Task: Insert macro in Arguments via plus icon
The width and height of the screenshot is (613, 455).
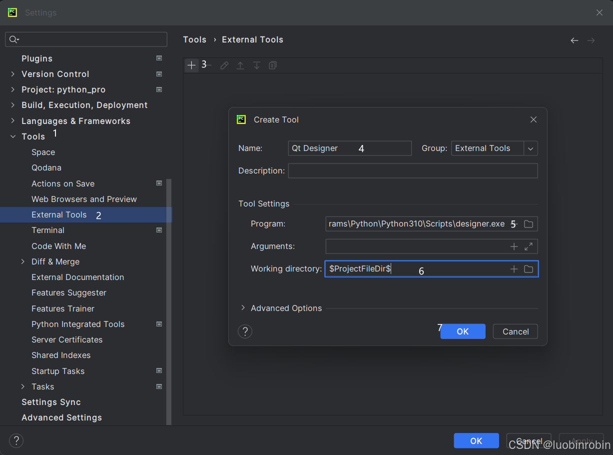Action: (x=514, y=246)
